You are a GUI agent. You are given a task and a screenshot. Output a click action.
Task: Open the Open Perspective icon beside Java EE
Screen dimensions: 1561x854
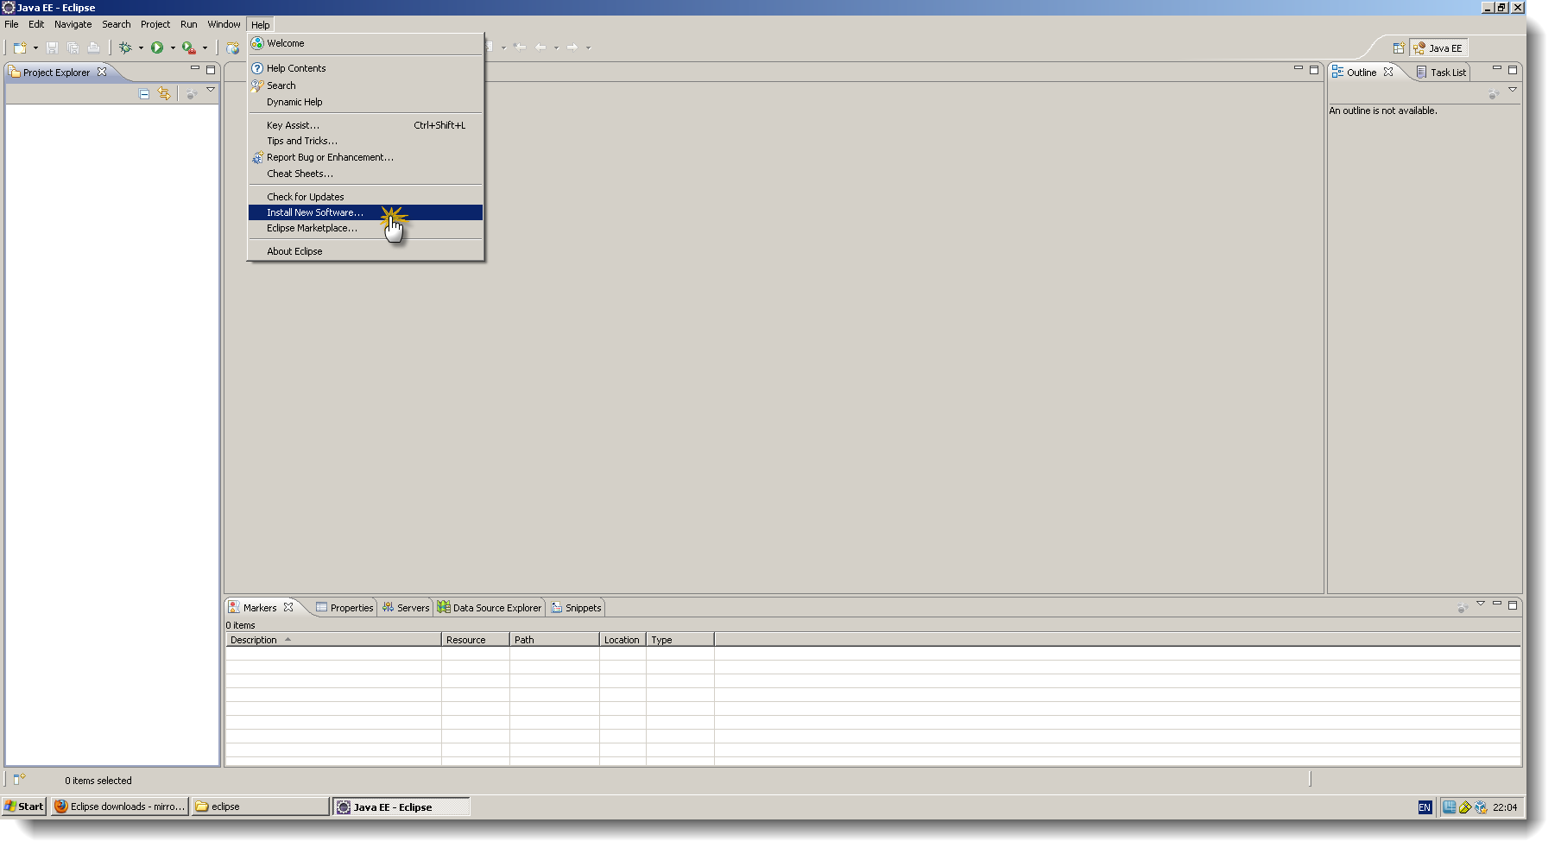[x=1399, y=47]
